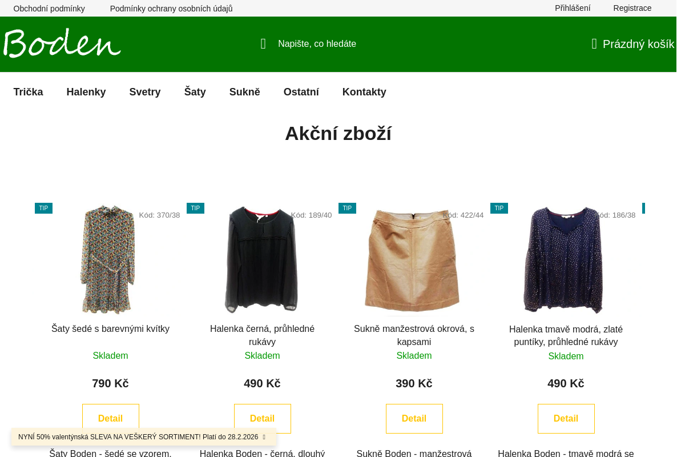Open the Přihlášení link
685x457 pixels.
(573, 8)
